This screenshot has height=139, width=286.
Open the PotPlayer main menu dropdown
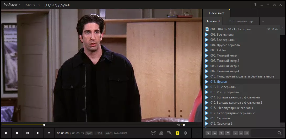pos(12,5)
